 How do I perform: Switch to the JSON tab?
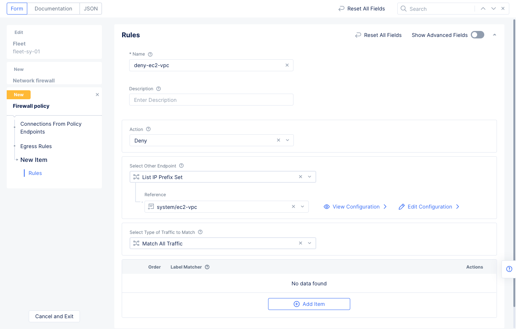coord(91,9)
